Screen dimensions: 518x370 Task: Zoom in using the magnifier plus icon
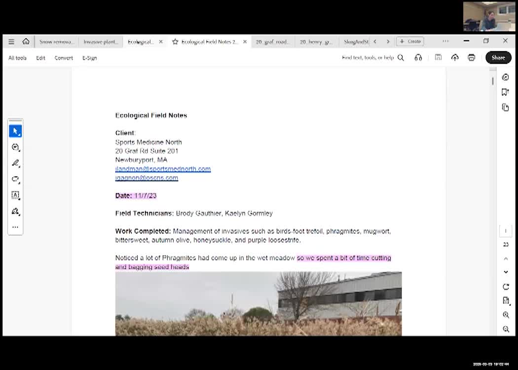click(506, 315)
